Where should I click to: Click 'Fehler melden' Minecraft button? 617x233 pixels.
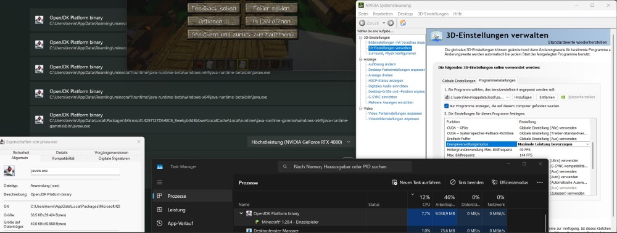[271, 8]
